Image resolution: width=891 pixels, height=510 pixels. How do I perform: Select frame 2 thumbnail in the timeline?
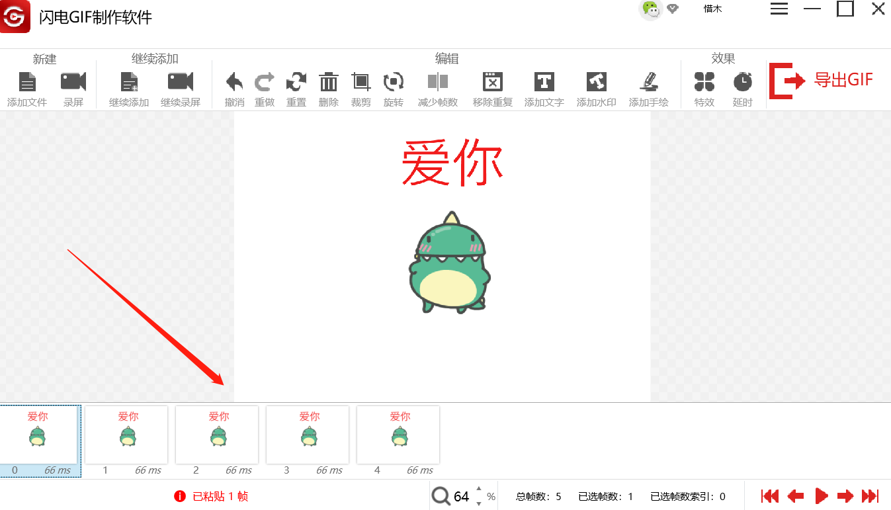pyautogui.click(x=217, y=435)
